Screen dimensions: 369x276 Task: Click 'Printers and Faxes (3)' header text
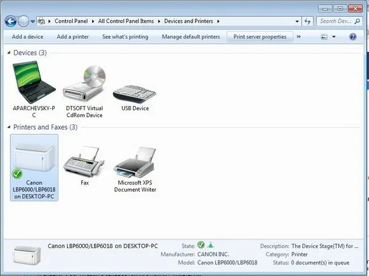click(x=45, y=127)
